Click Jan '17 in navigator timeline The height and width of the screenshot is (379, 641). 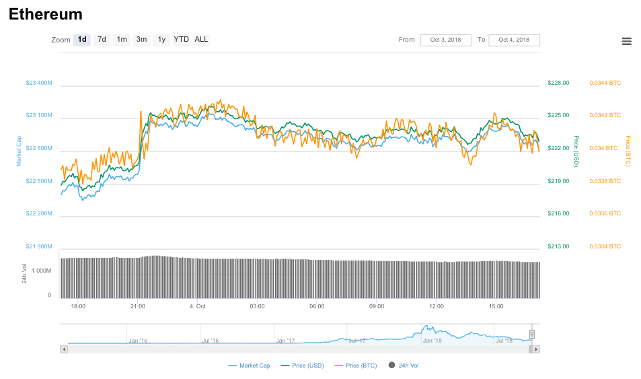[285, 341]
